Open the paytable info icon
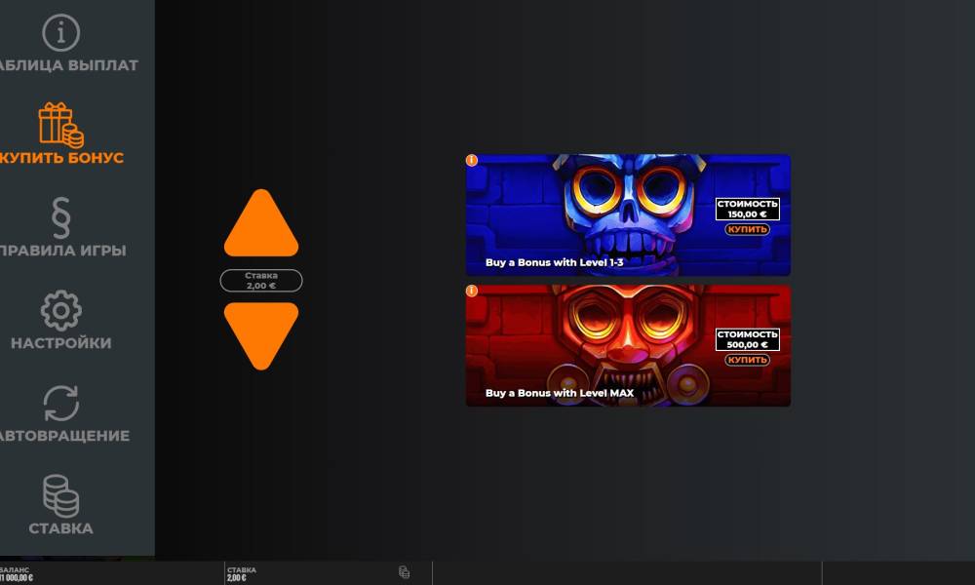The image size is (975, 585). (60, 32)
